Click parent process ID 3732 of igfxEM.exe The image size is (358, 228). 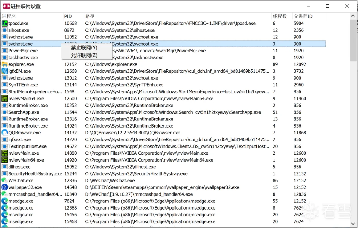(x=299, y=71)
